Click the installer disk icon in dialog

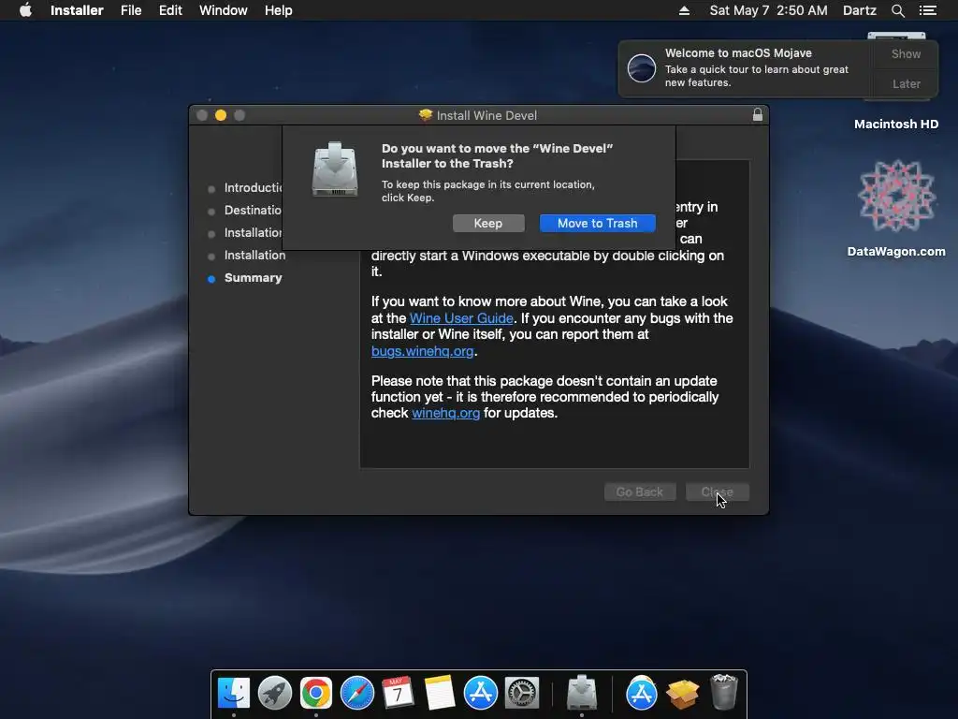click(x=334, y=169)
